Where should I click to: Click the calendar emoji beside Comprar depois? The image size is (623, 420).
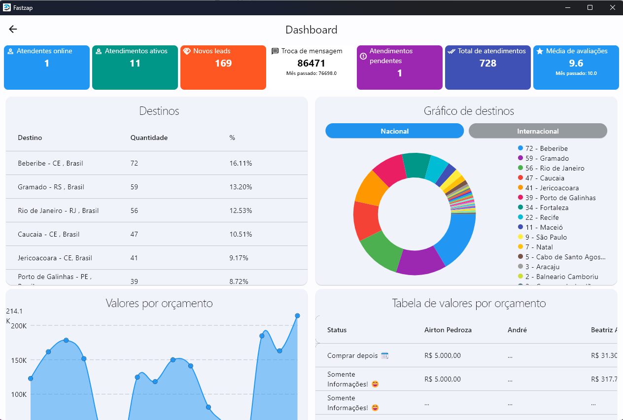point(385,355)
